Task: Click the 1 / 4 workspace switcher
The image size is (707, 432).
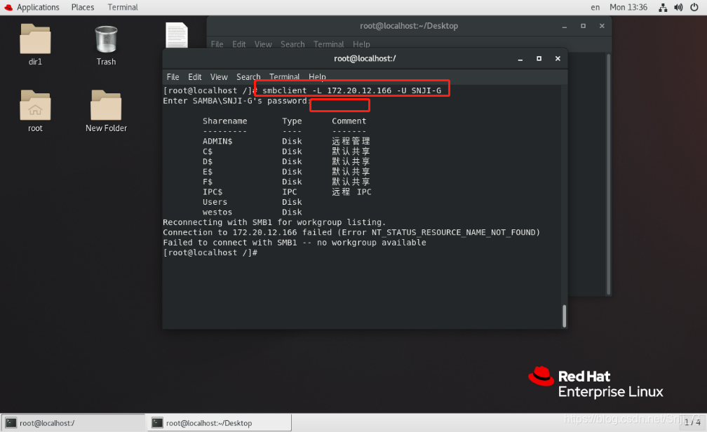Action: point(692,422)
